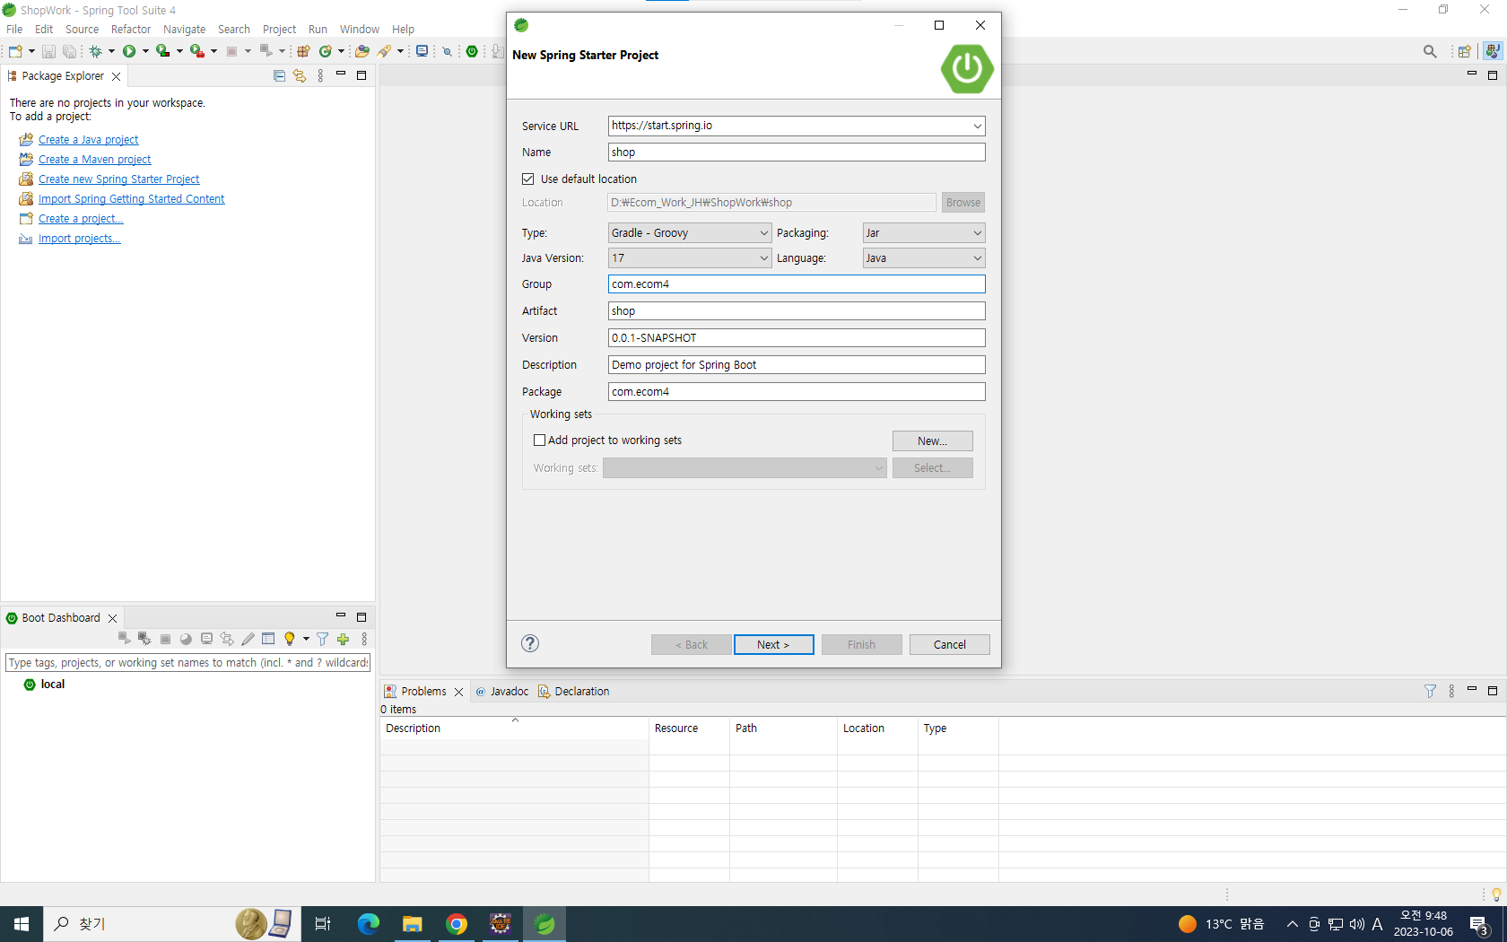
Task: Click the dialog help question mark icon
Action: point(530,643)
